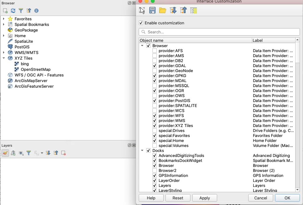Image resolution: width=303 pixels, height=205 pixels.
Task: Click the Apply button
Action: [204, 198]
